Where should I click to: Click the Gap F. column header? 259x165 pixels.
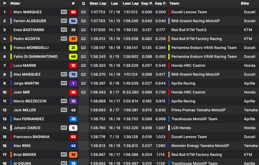160,4
